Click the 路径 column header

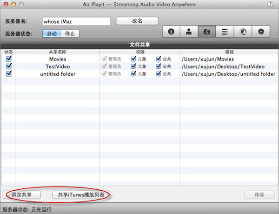pyautogui.click(x=229, y=52)
